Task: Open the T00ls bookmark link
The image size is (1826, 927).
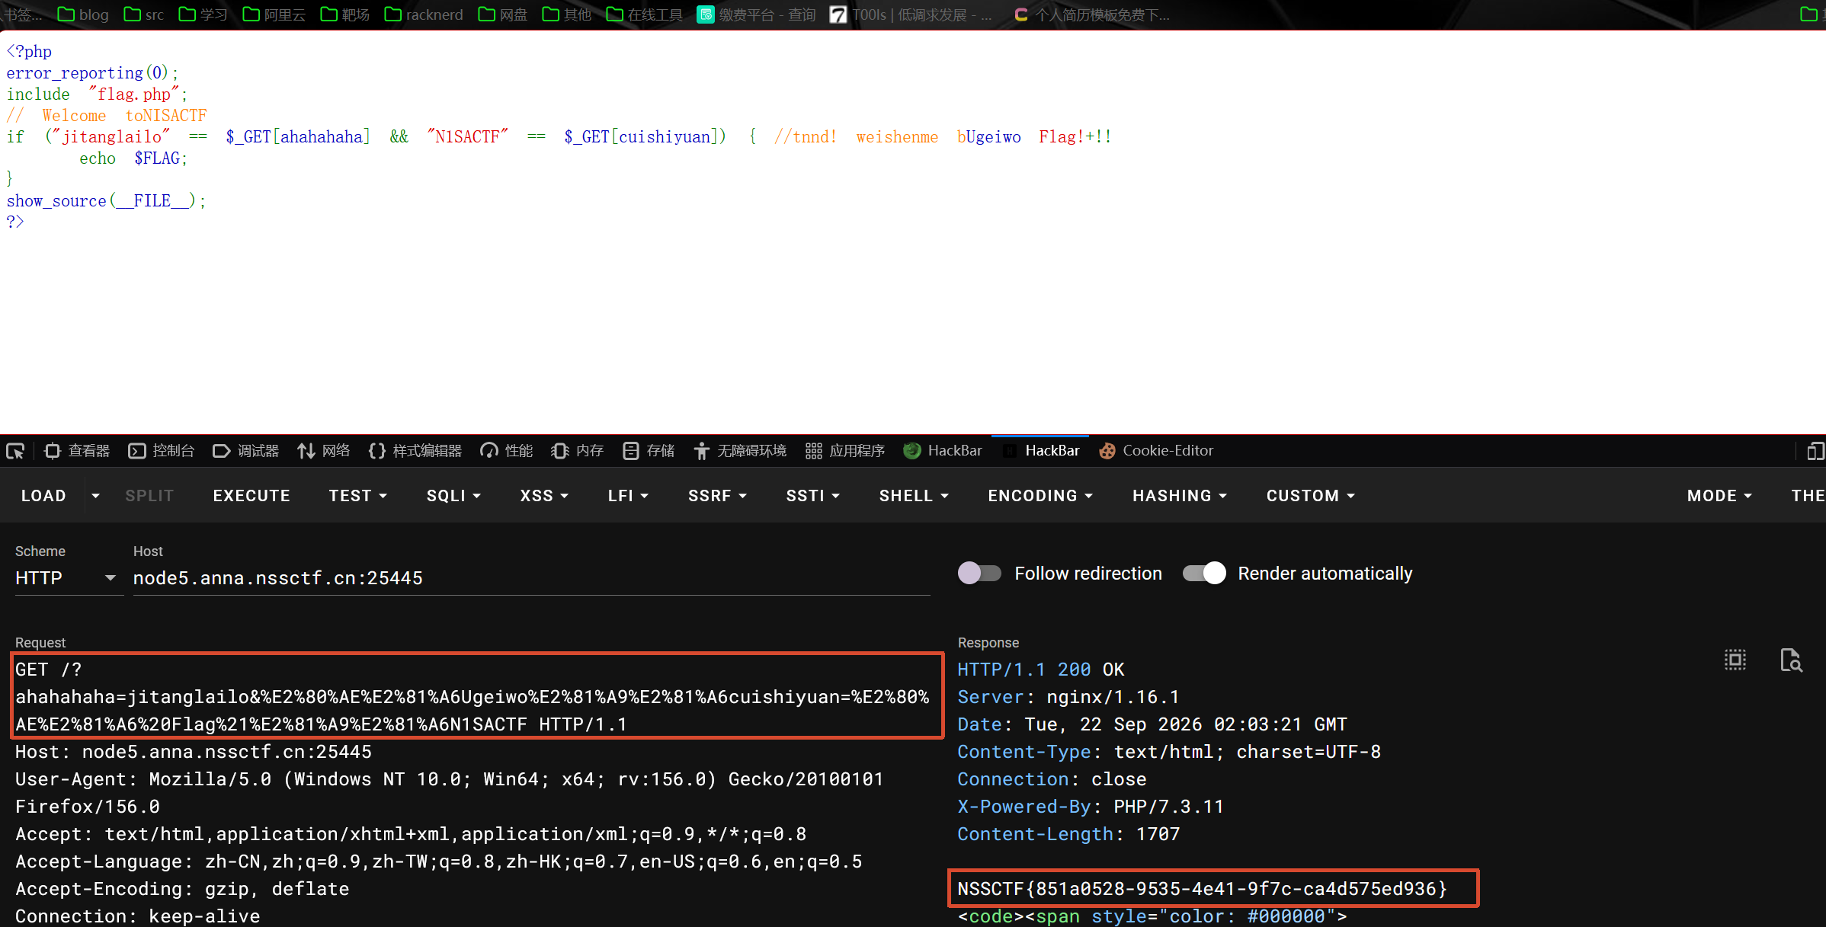Action: click(x=911, y=14)
